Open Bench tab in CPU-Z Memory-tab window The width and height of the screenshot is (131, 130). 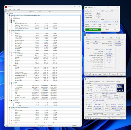point(113,38)
